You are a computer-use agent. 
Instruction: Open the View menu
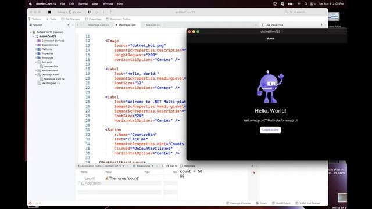tap(95, 4)
